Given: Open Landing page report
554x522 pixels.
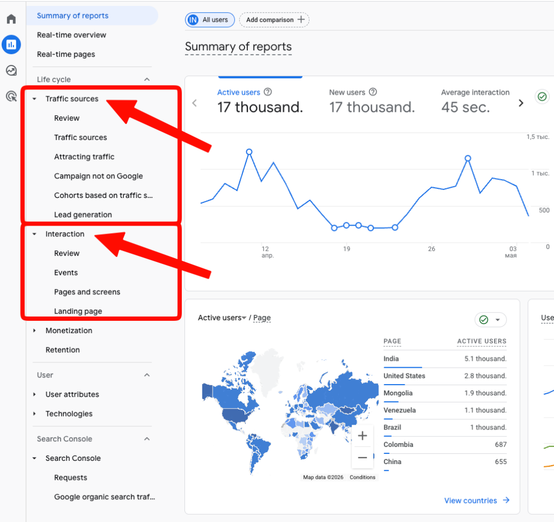Looking at the screenshot, I should [78, 311].
